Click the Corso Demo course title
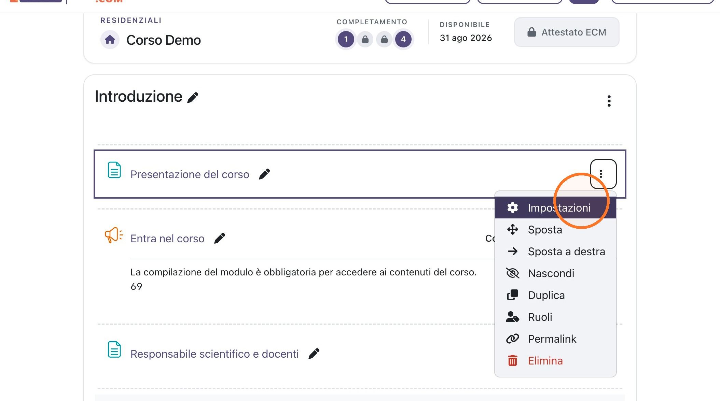This screenshot has width=720, height=401. click(x=164, y=40)
